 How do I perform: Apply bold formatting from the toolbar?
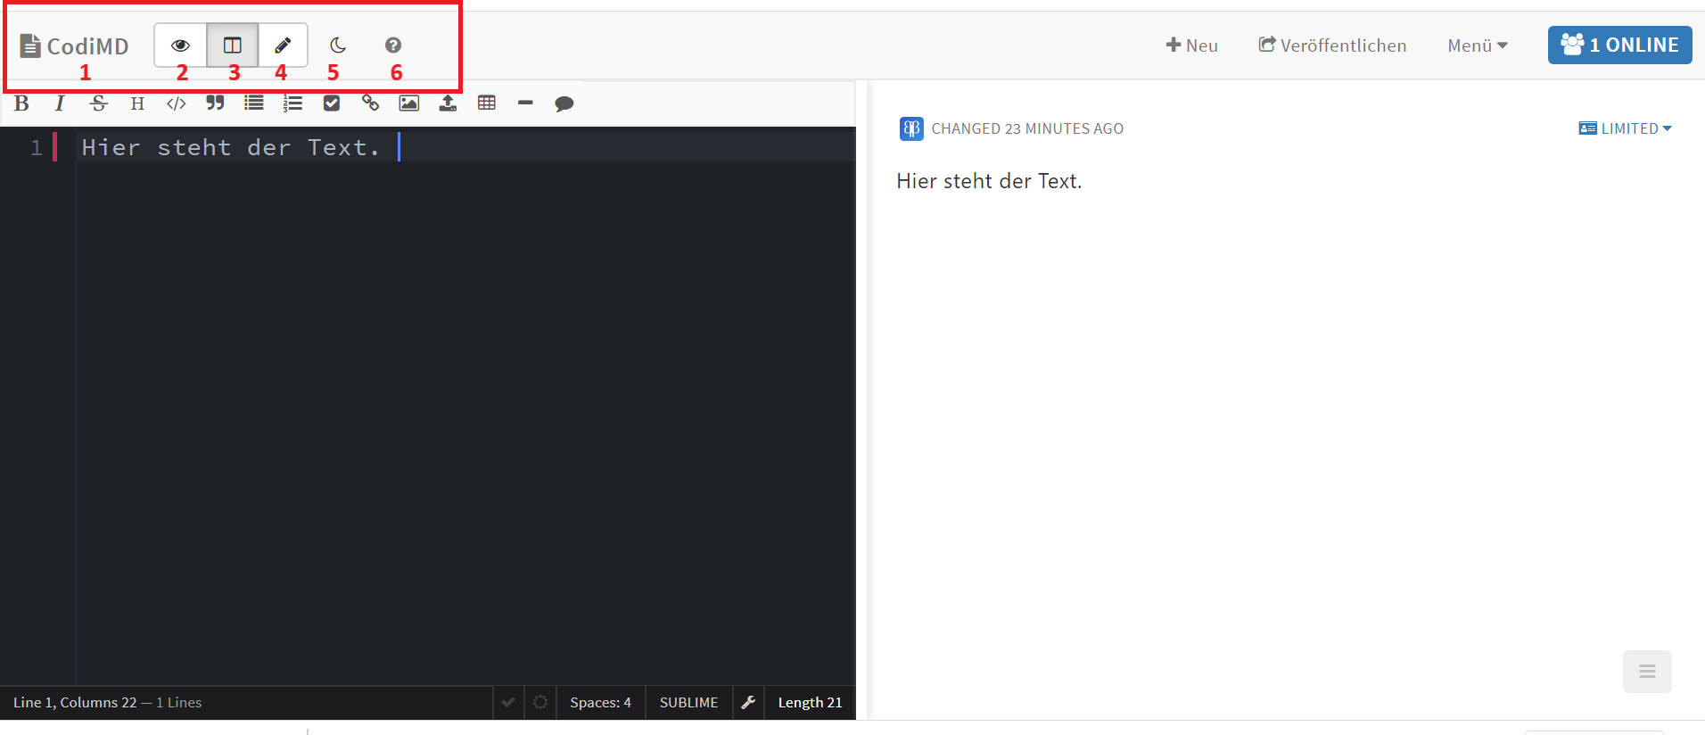coord(22,103)
